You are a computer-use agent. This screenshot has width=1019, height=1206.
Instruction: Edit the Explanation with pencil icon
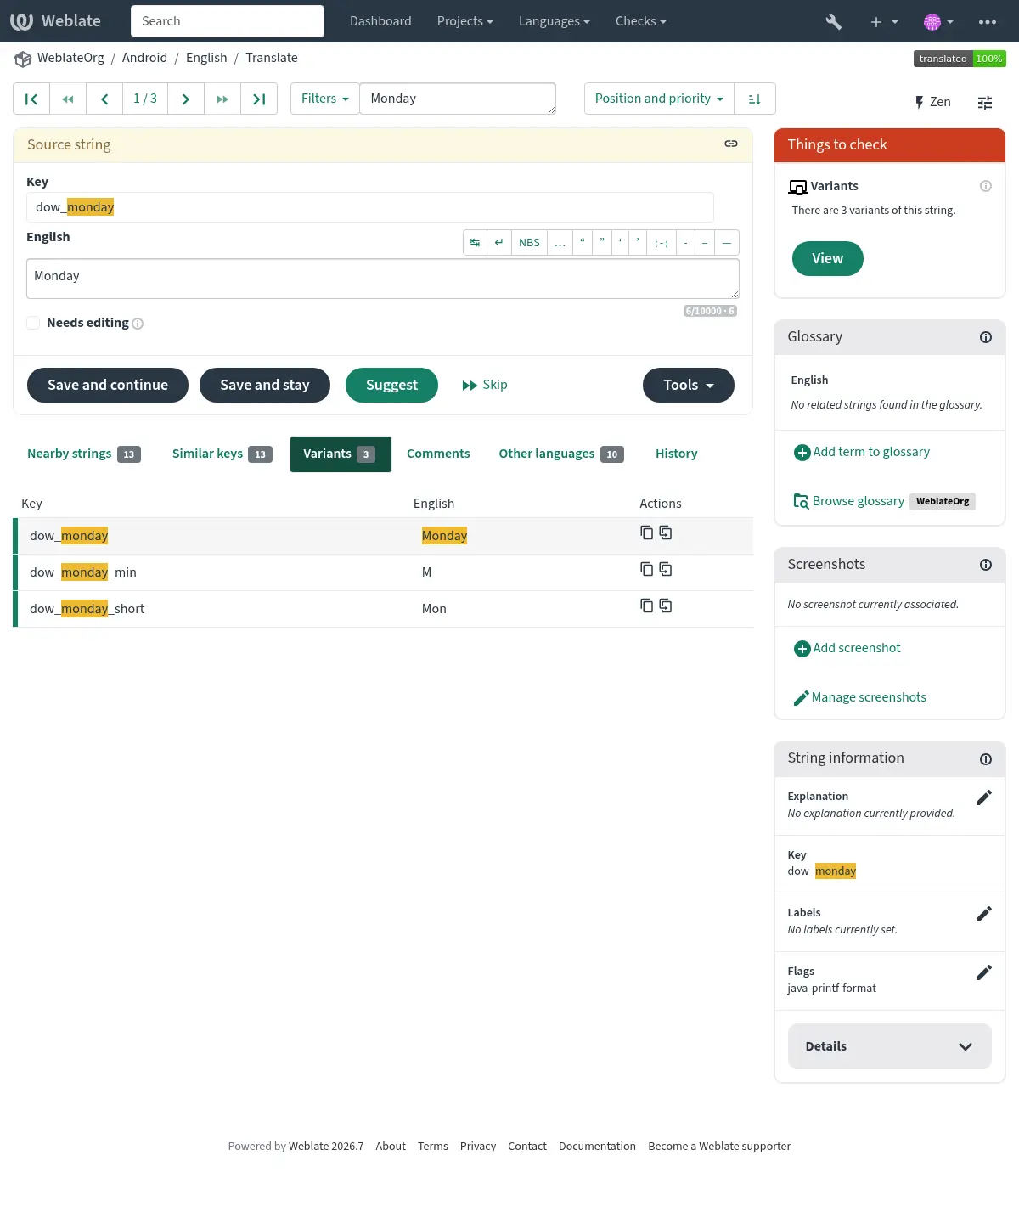coord(984,797)
